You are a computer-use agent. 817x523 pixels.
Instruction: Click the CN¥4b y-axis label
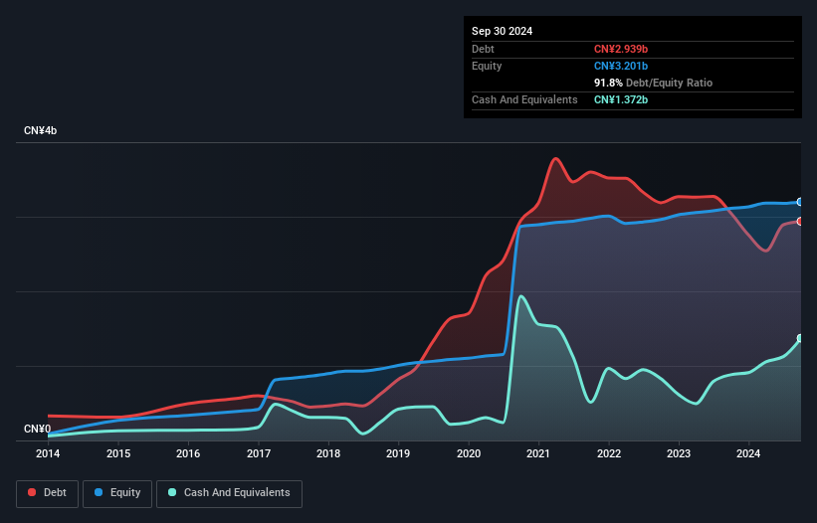click(x=40, y=130)
